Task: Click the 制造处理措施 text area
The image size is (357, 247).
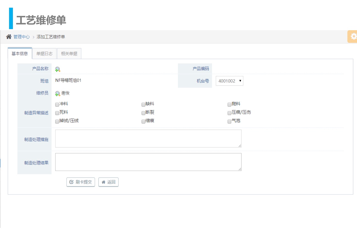Action: tap(148, 139)
